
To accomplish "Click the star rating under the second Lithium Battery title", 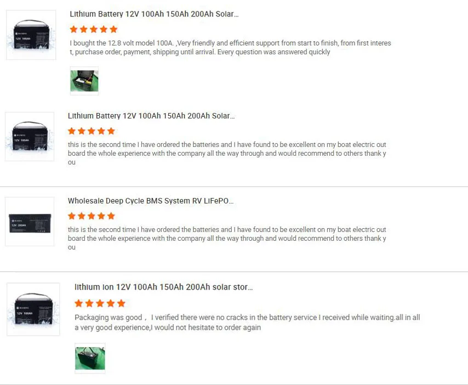I will pyautogui.click(x=92, y=131).
